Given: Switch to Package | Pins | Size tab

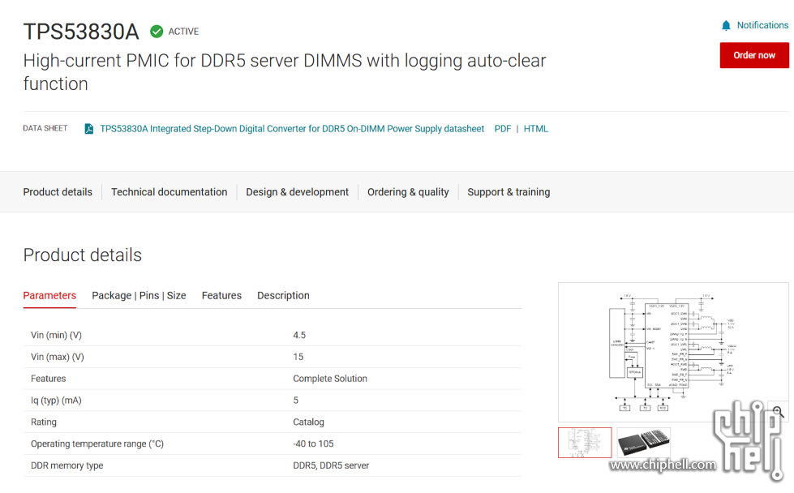Looking at the screenshot, I should [x=139, y=296].
